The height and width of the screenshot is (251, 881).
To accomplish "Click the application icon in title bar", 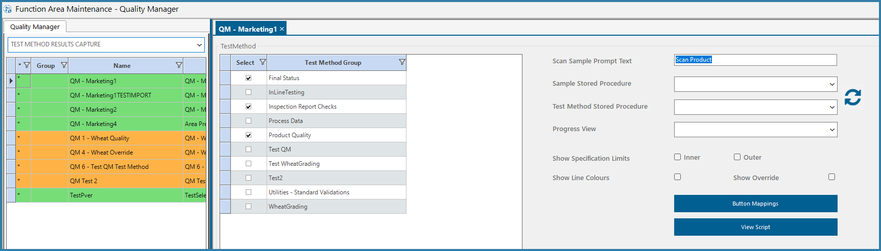I will [8, 9].
